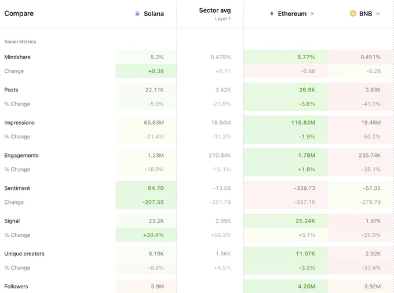Remove Ethereum from comparison
This screenshot has width=394, height=293.
point(312,13)
